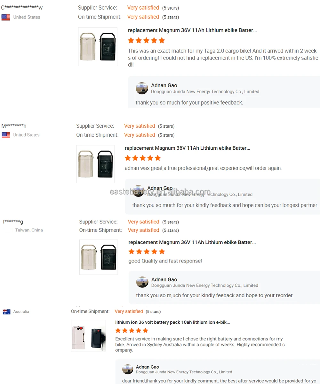Open 'lithium ion 36 volt battery pack' link
320x384 pixels.
click(172, 322)
